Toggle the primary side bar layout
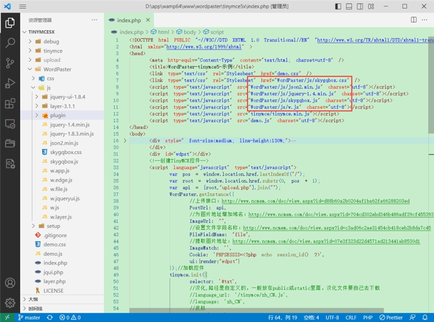 tap(338, 6)
